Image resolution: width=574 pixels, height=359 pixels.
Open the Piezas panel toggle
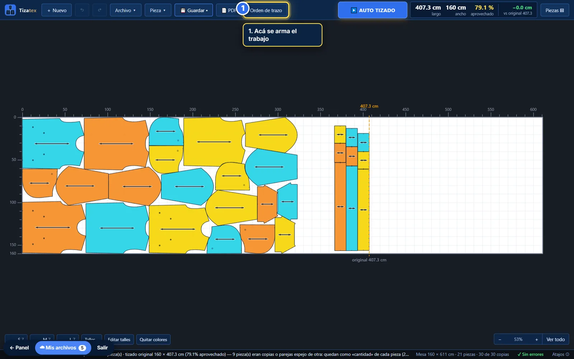(x=555, y=10)
